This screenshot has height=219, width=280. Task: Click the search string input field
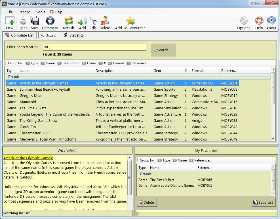(x=94, y=47)
